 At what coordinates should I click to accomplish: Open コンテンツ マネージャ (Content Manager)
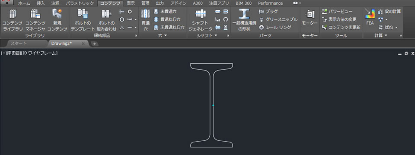pos(35,20)
